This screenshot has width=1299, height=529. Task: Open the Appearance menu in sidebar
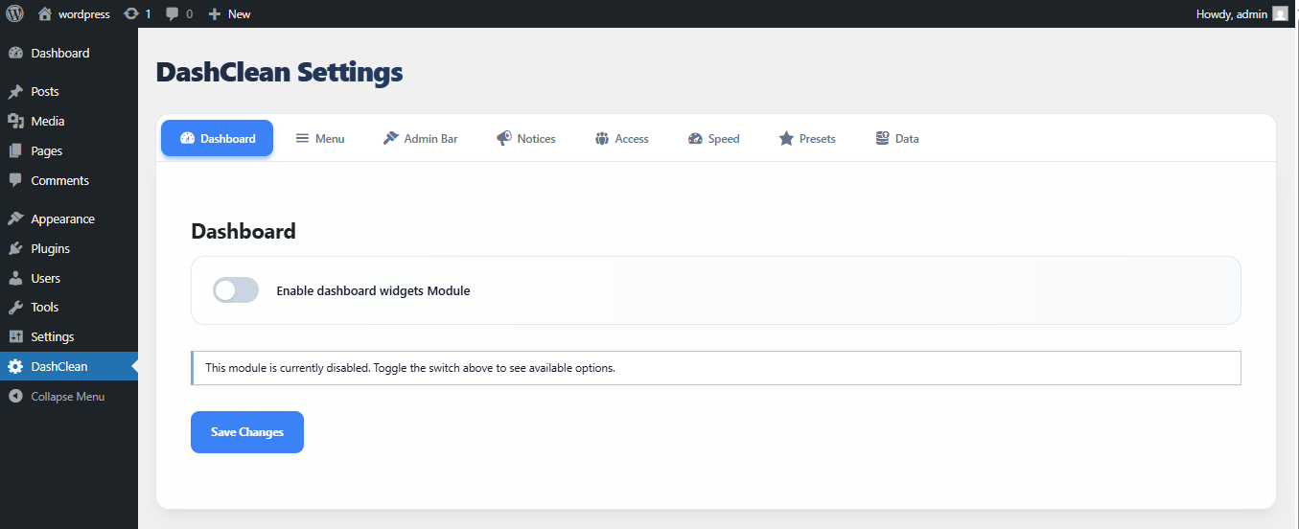(62, 218)
